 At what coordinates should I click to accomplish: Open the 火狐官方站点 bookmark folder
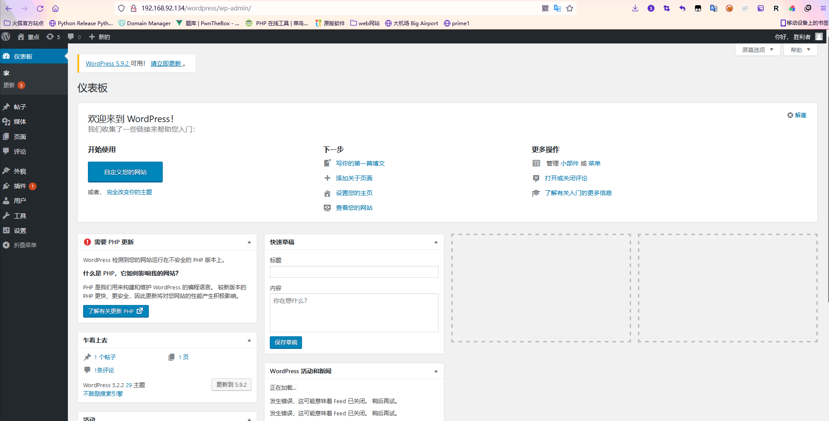pos(24,23)
